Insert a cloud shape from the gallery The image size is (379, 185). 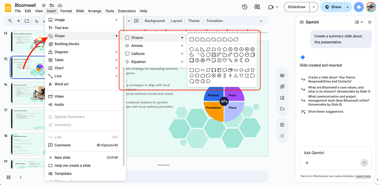(x=247, y=60)
